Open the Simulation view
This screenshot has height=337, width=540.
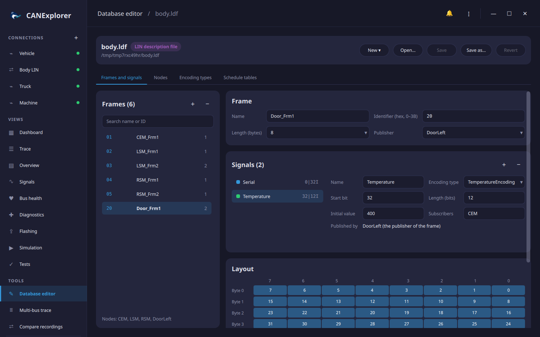point(43,248)
